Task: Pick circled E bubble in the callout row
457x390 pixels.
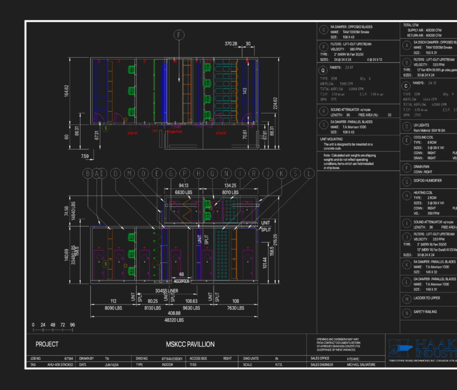Action: tap(157, 174)
